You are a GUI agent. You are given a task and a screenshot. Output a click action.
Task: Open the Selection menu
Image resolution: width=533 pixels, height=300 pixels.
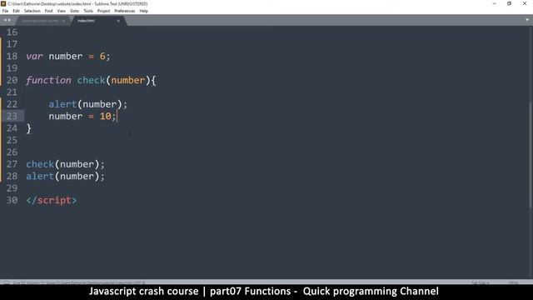click(32, 11)
